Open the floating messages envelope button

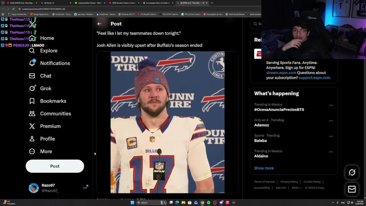(x=352, y=189)
